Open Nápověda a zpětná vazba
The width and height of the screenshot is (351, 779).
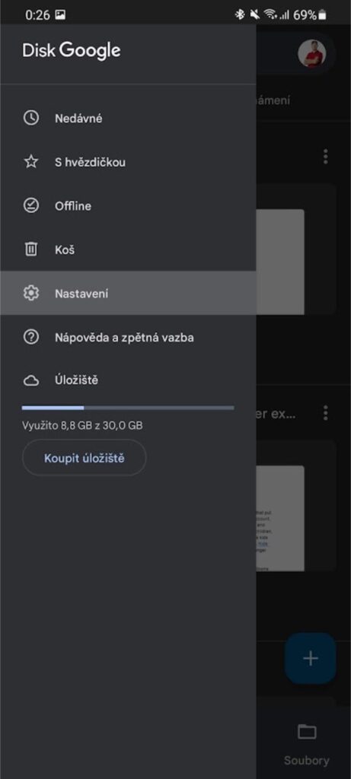pos(128,337)
